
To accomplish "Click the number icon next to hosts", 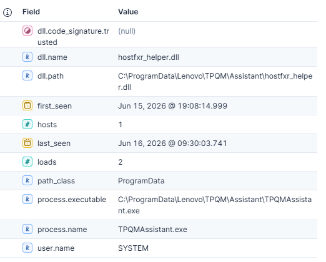I will coord(27,124).
